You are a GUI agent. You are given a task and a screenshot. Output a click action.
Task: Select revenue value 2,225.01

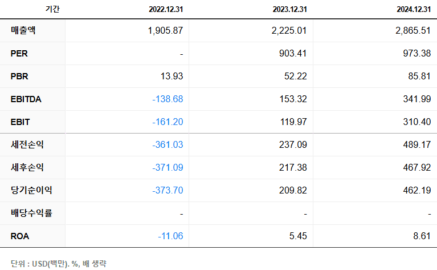coord(289,30)
